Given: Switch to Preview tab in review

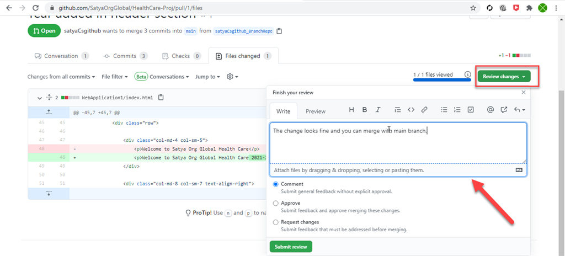Looking at the screenshot, I should (316, 111).
